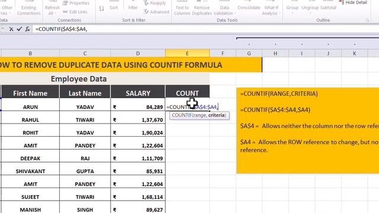
Task: Select column K header
Action: pyautogui.click(x=354, y=53)
